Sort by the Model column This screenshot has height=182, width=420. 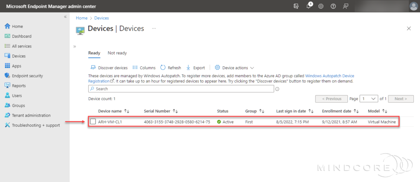click(378, 111)
